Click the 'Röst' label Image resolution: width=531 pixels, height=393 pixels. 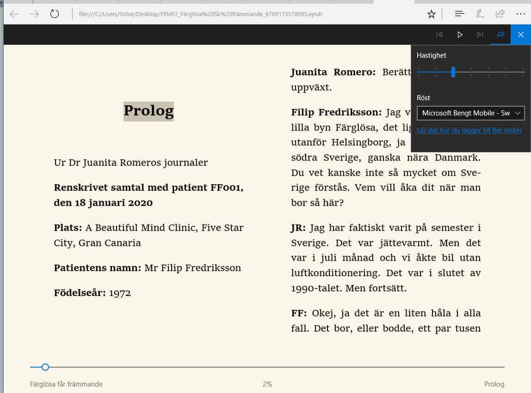click(423, 98)
